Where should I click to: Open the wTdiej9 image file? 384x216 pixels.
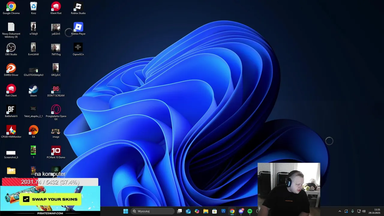tap(34, 29)
